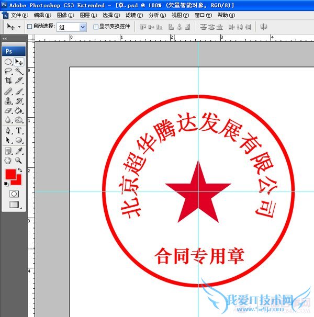Click Distribute Right Edges button
314x317 pixels.
click(248, 27)
